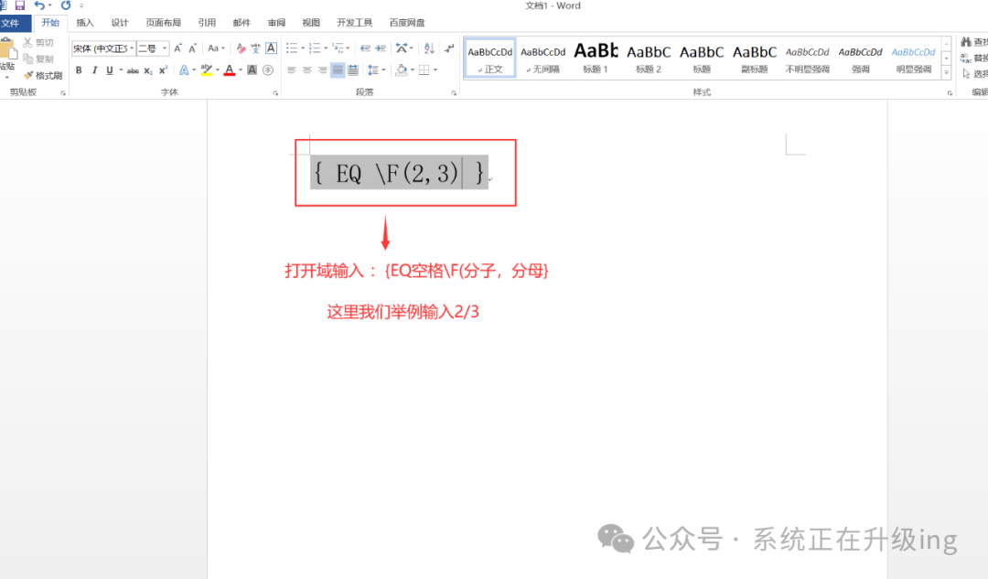Toggle Justify paragraph alignment
The height and width of the screenshot is (579, 988).
[338, 70]
